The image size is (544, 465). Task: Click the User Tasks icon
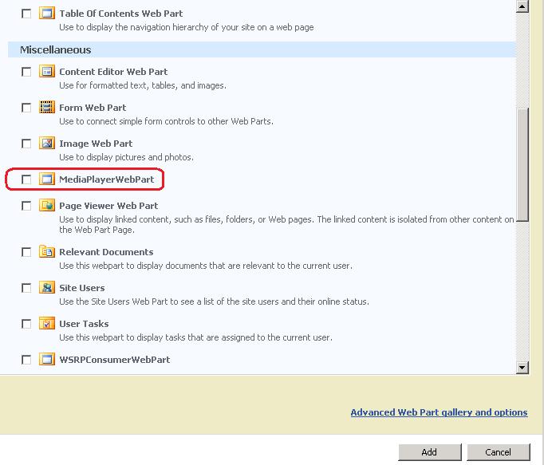47,323
